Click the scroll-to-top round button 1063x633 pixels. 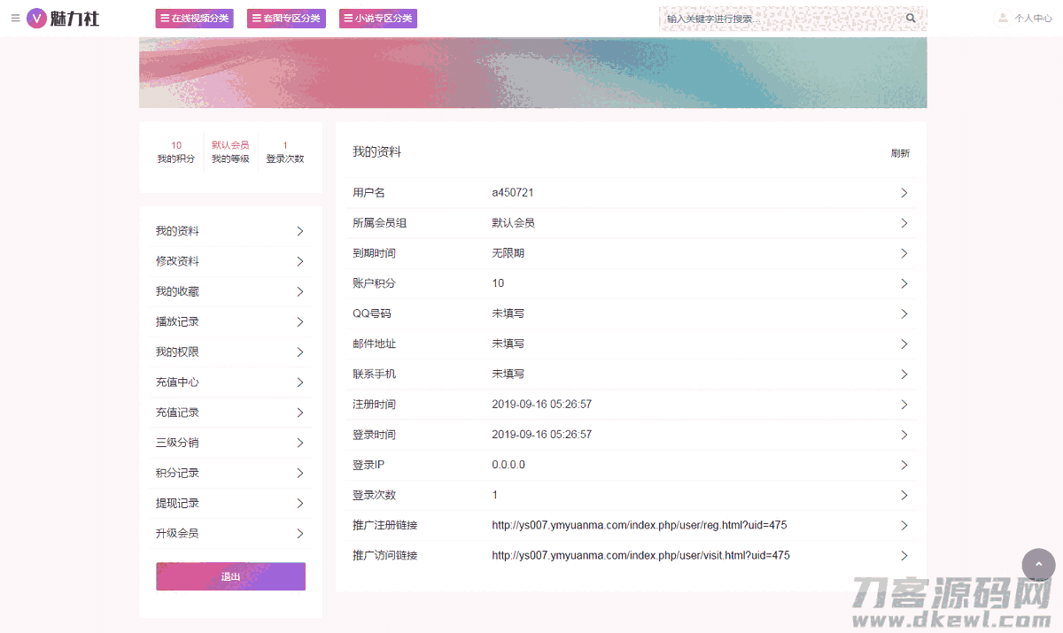click(x=1038, y=565)
